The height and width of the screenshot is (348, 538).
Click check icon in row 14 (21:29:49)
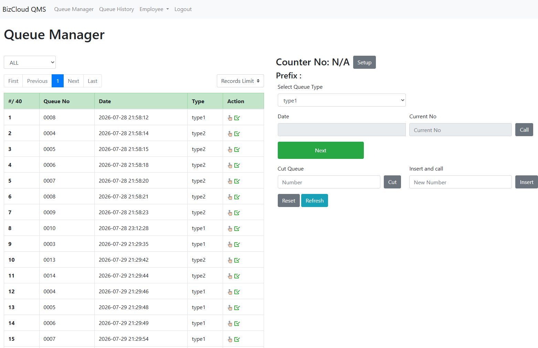237,324
